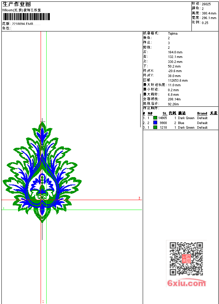Select the bobbin total 92.26m

[x=173, y=104]
